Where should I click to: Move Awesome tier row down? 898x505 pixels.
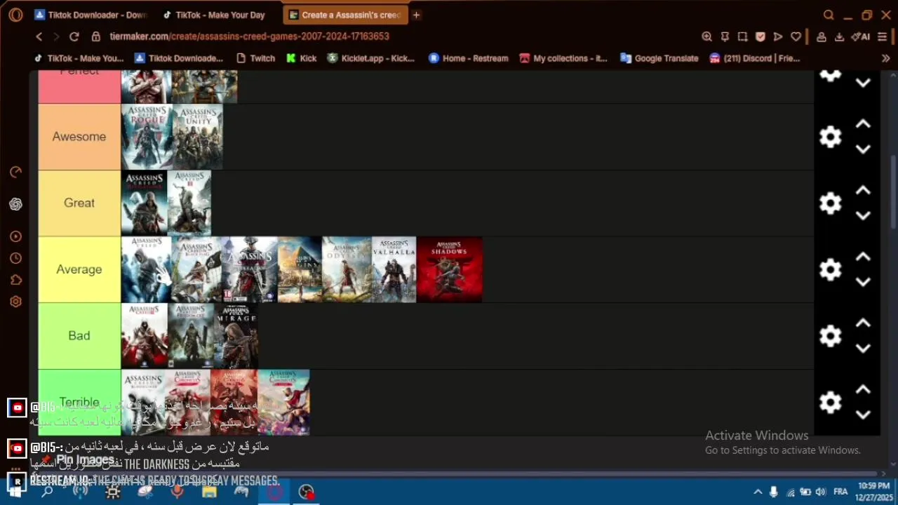coord(863,149)
